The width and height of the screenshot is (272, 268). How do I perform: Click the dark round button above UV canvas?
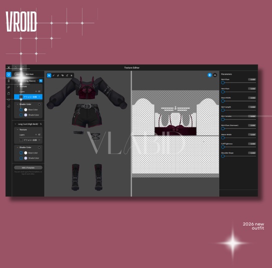click(215, 75)
